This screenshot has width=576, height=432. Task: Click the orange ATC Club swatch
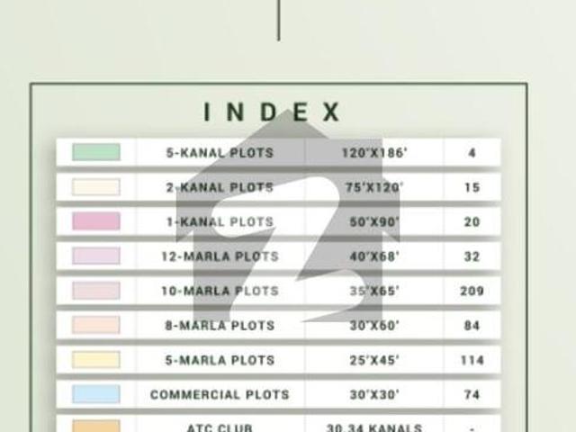pyautogui.click(x=95, y=426)
